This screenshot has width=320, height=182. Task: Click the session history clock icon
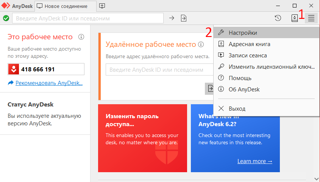click(x=278, y=18)
